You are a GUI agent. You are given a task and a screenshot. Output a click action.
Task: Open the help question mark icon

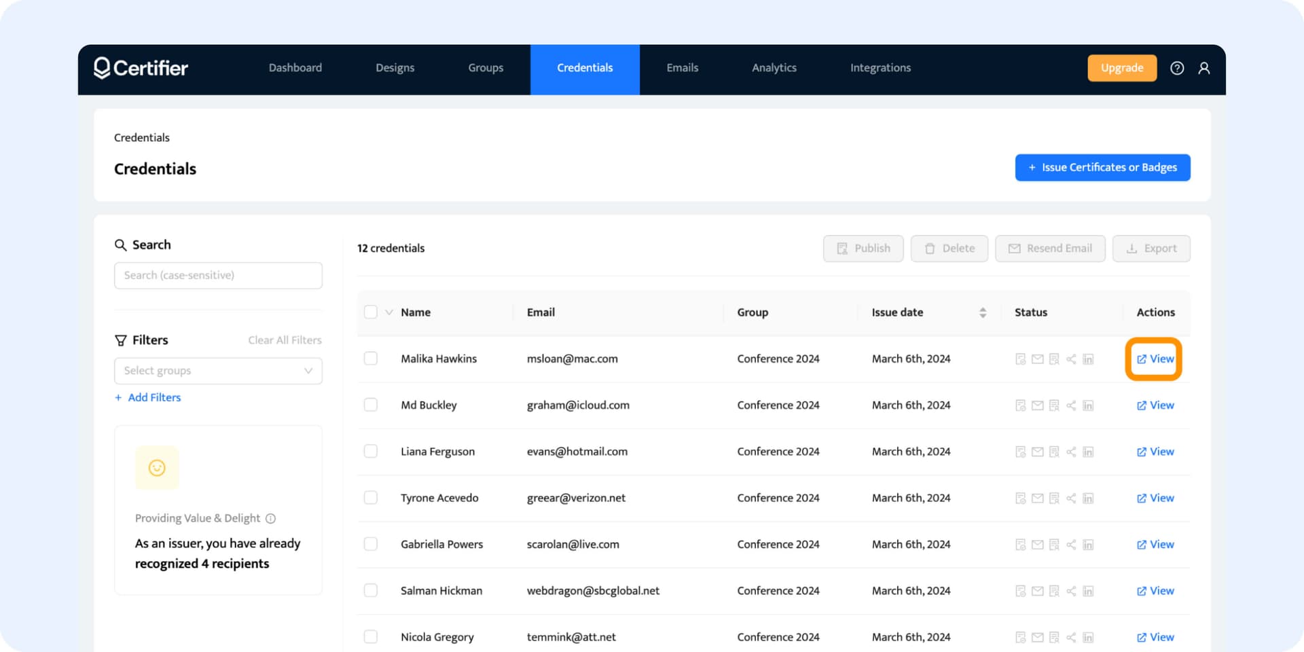click(1177, 68)
